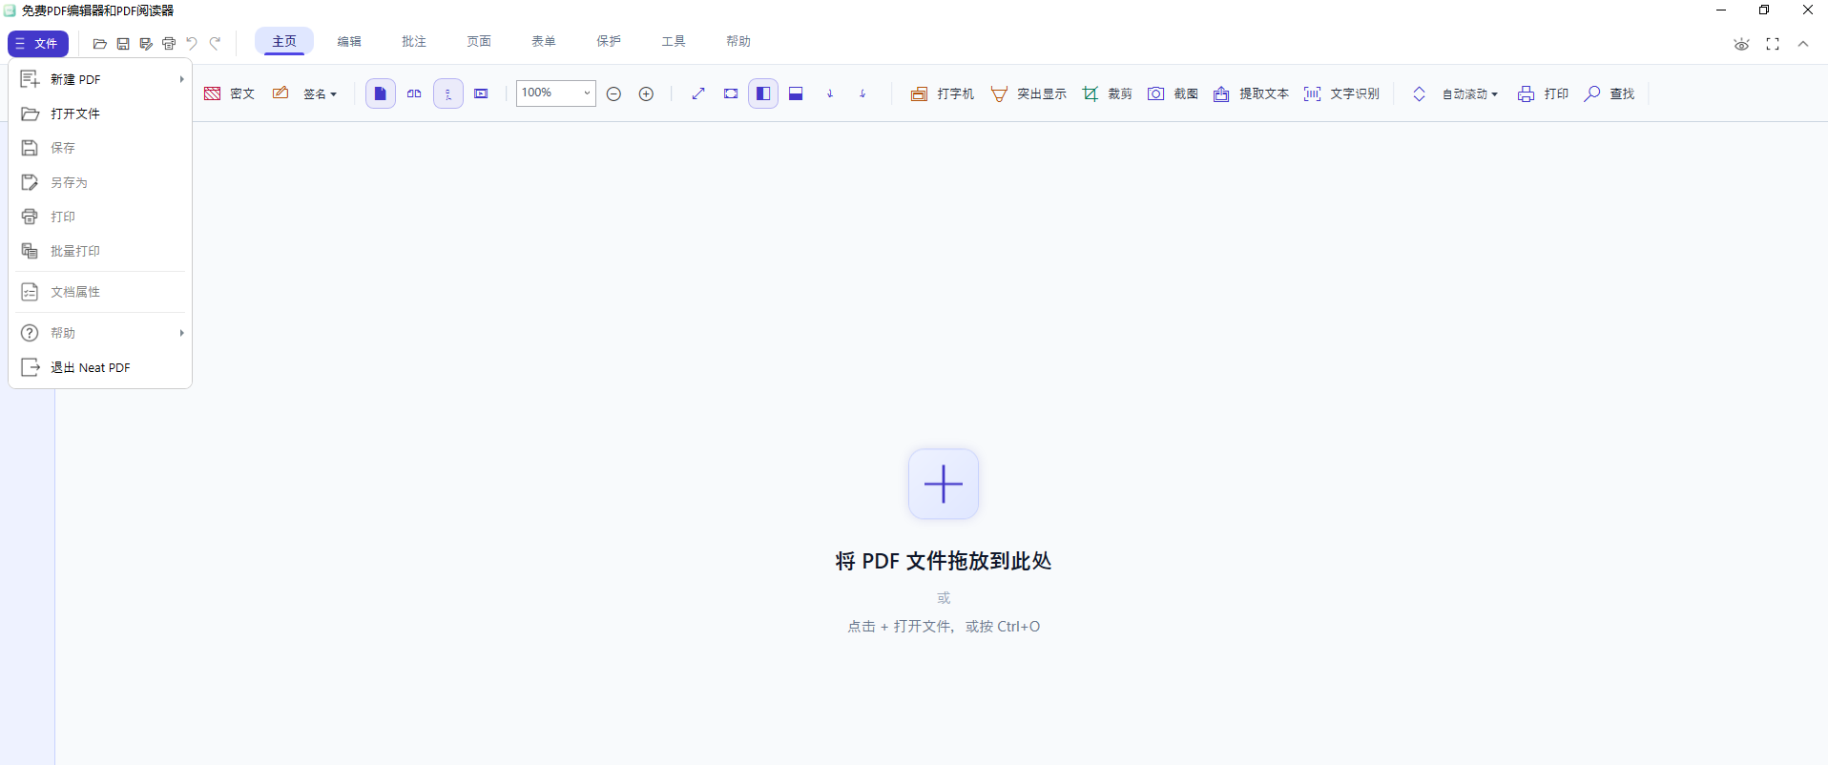Switch to the 主页 tab
This screenshot has width=1828, height=765.
point(284,41)
